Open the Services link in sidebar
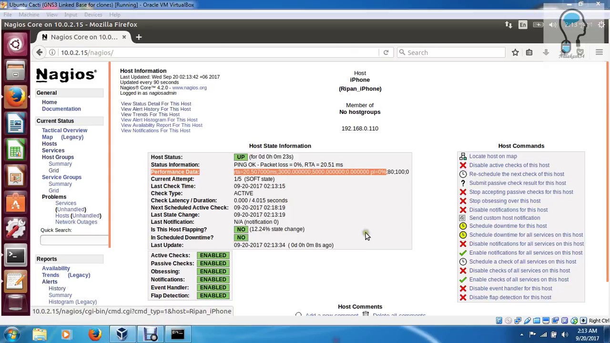Image resolution: width=610 pixels, height=343 pixels. coord(53,151)
